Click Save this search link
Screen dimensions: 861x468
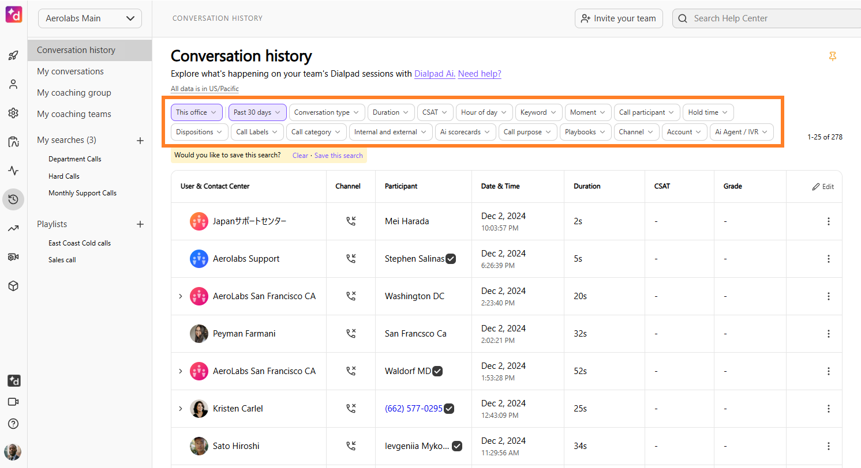[339, 156]
